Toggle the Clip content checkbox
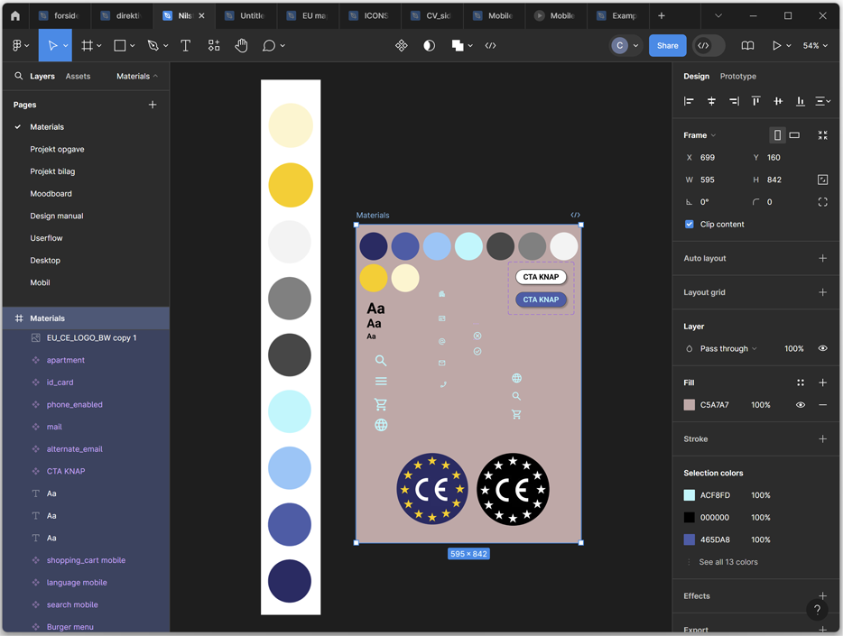This screenshot has height=636, width=843. point(690,225)
